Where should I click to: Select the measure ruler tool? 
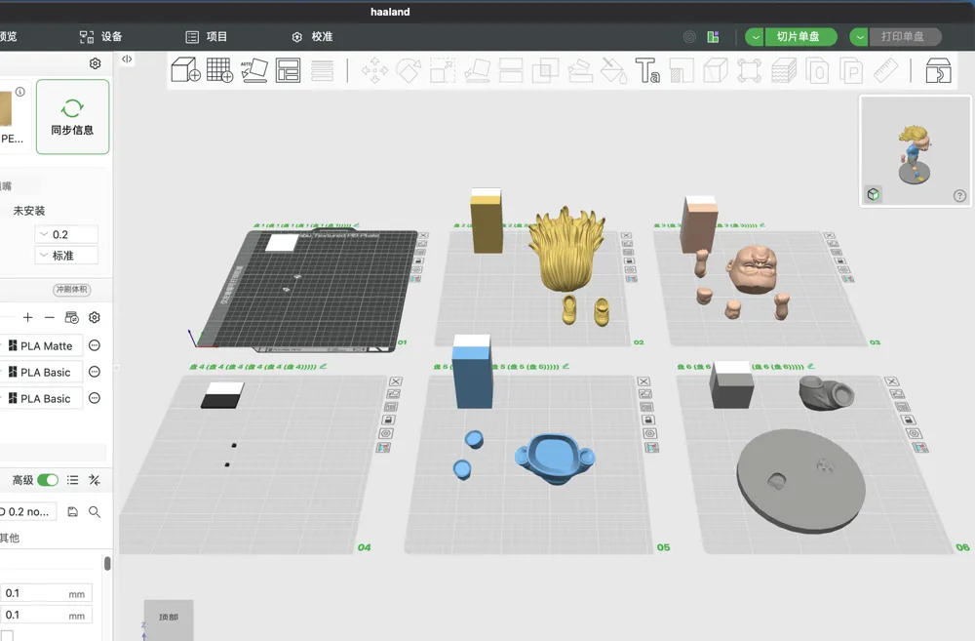click(885, 70)
